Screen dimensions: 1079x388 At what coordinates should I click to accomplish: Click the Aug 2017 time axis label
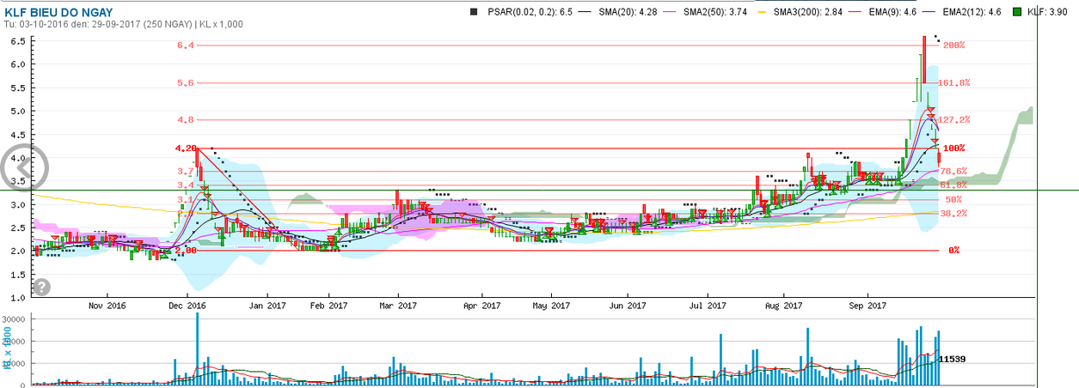point(783,306)
